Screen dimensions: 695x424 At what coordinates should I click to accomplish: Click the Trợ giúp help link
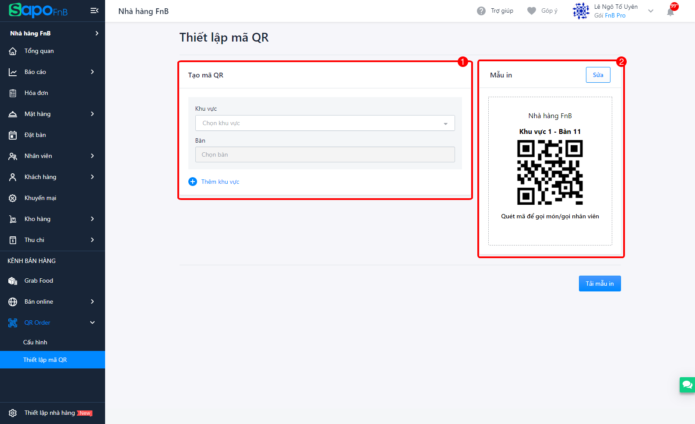(502, 11)
